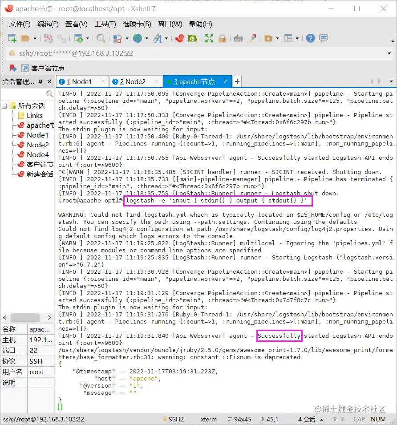This screenshot has width=397, height=425.
Task: Open the color scheme dropdown arrow
Action: pyautogui.click(x=127, y=38)
